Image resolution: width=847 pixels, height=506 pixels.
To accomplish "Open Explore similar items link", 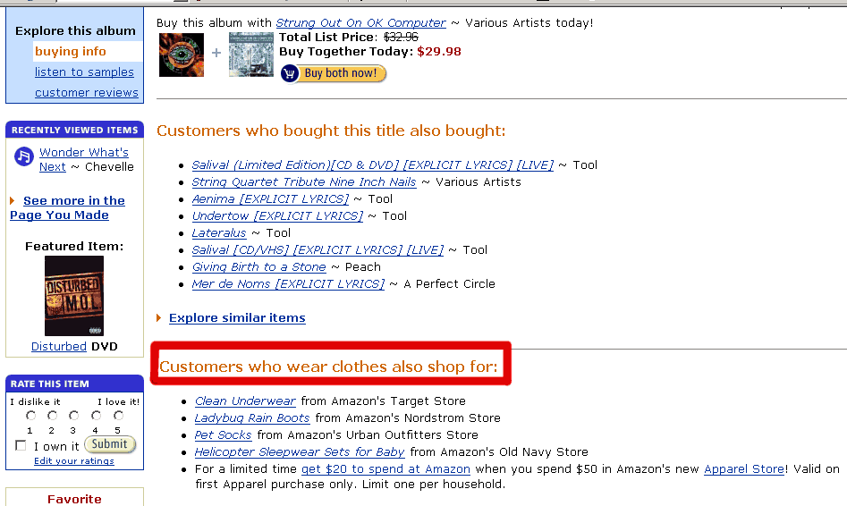I will 237,317.
